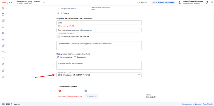The height and width of the screenshot is (106, 214).
Task: Open the hospital bed icon in sidebar
Action: [x=3, y=52]
